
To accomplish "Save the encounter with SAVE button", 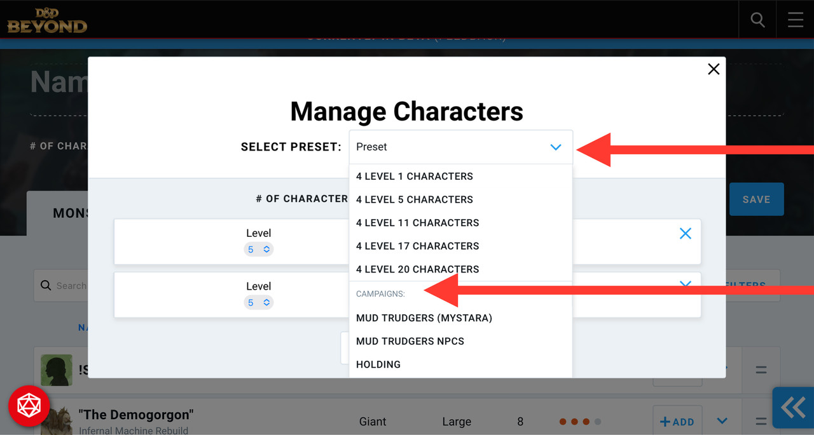I will pos(756,199).
